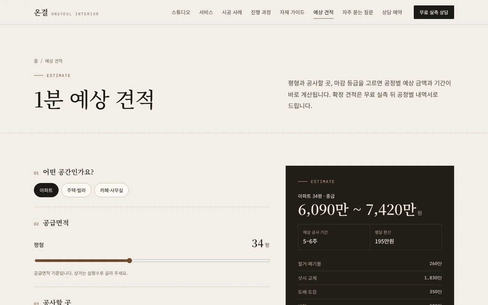Select 진행 과정 in the top menu

[x=261, y=12]
